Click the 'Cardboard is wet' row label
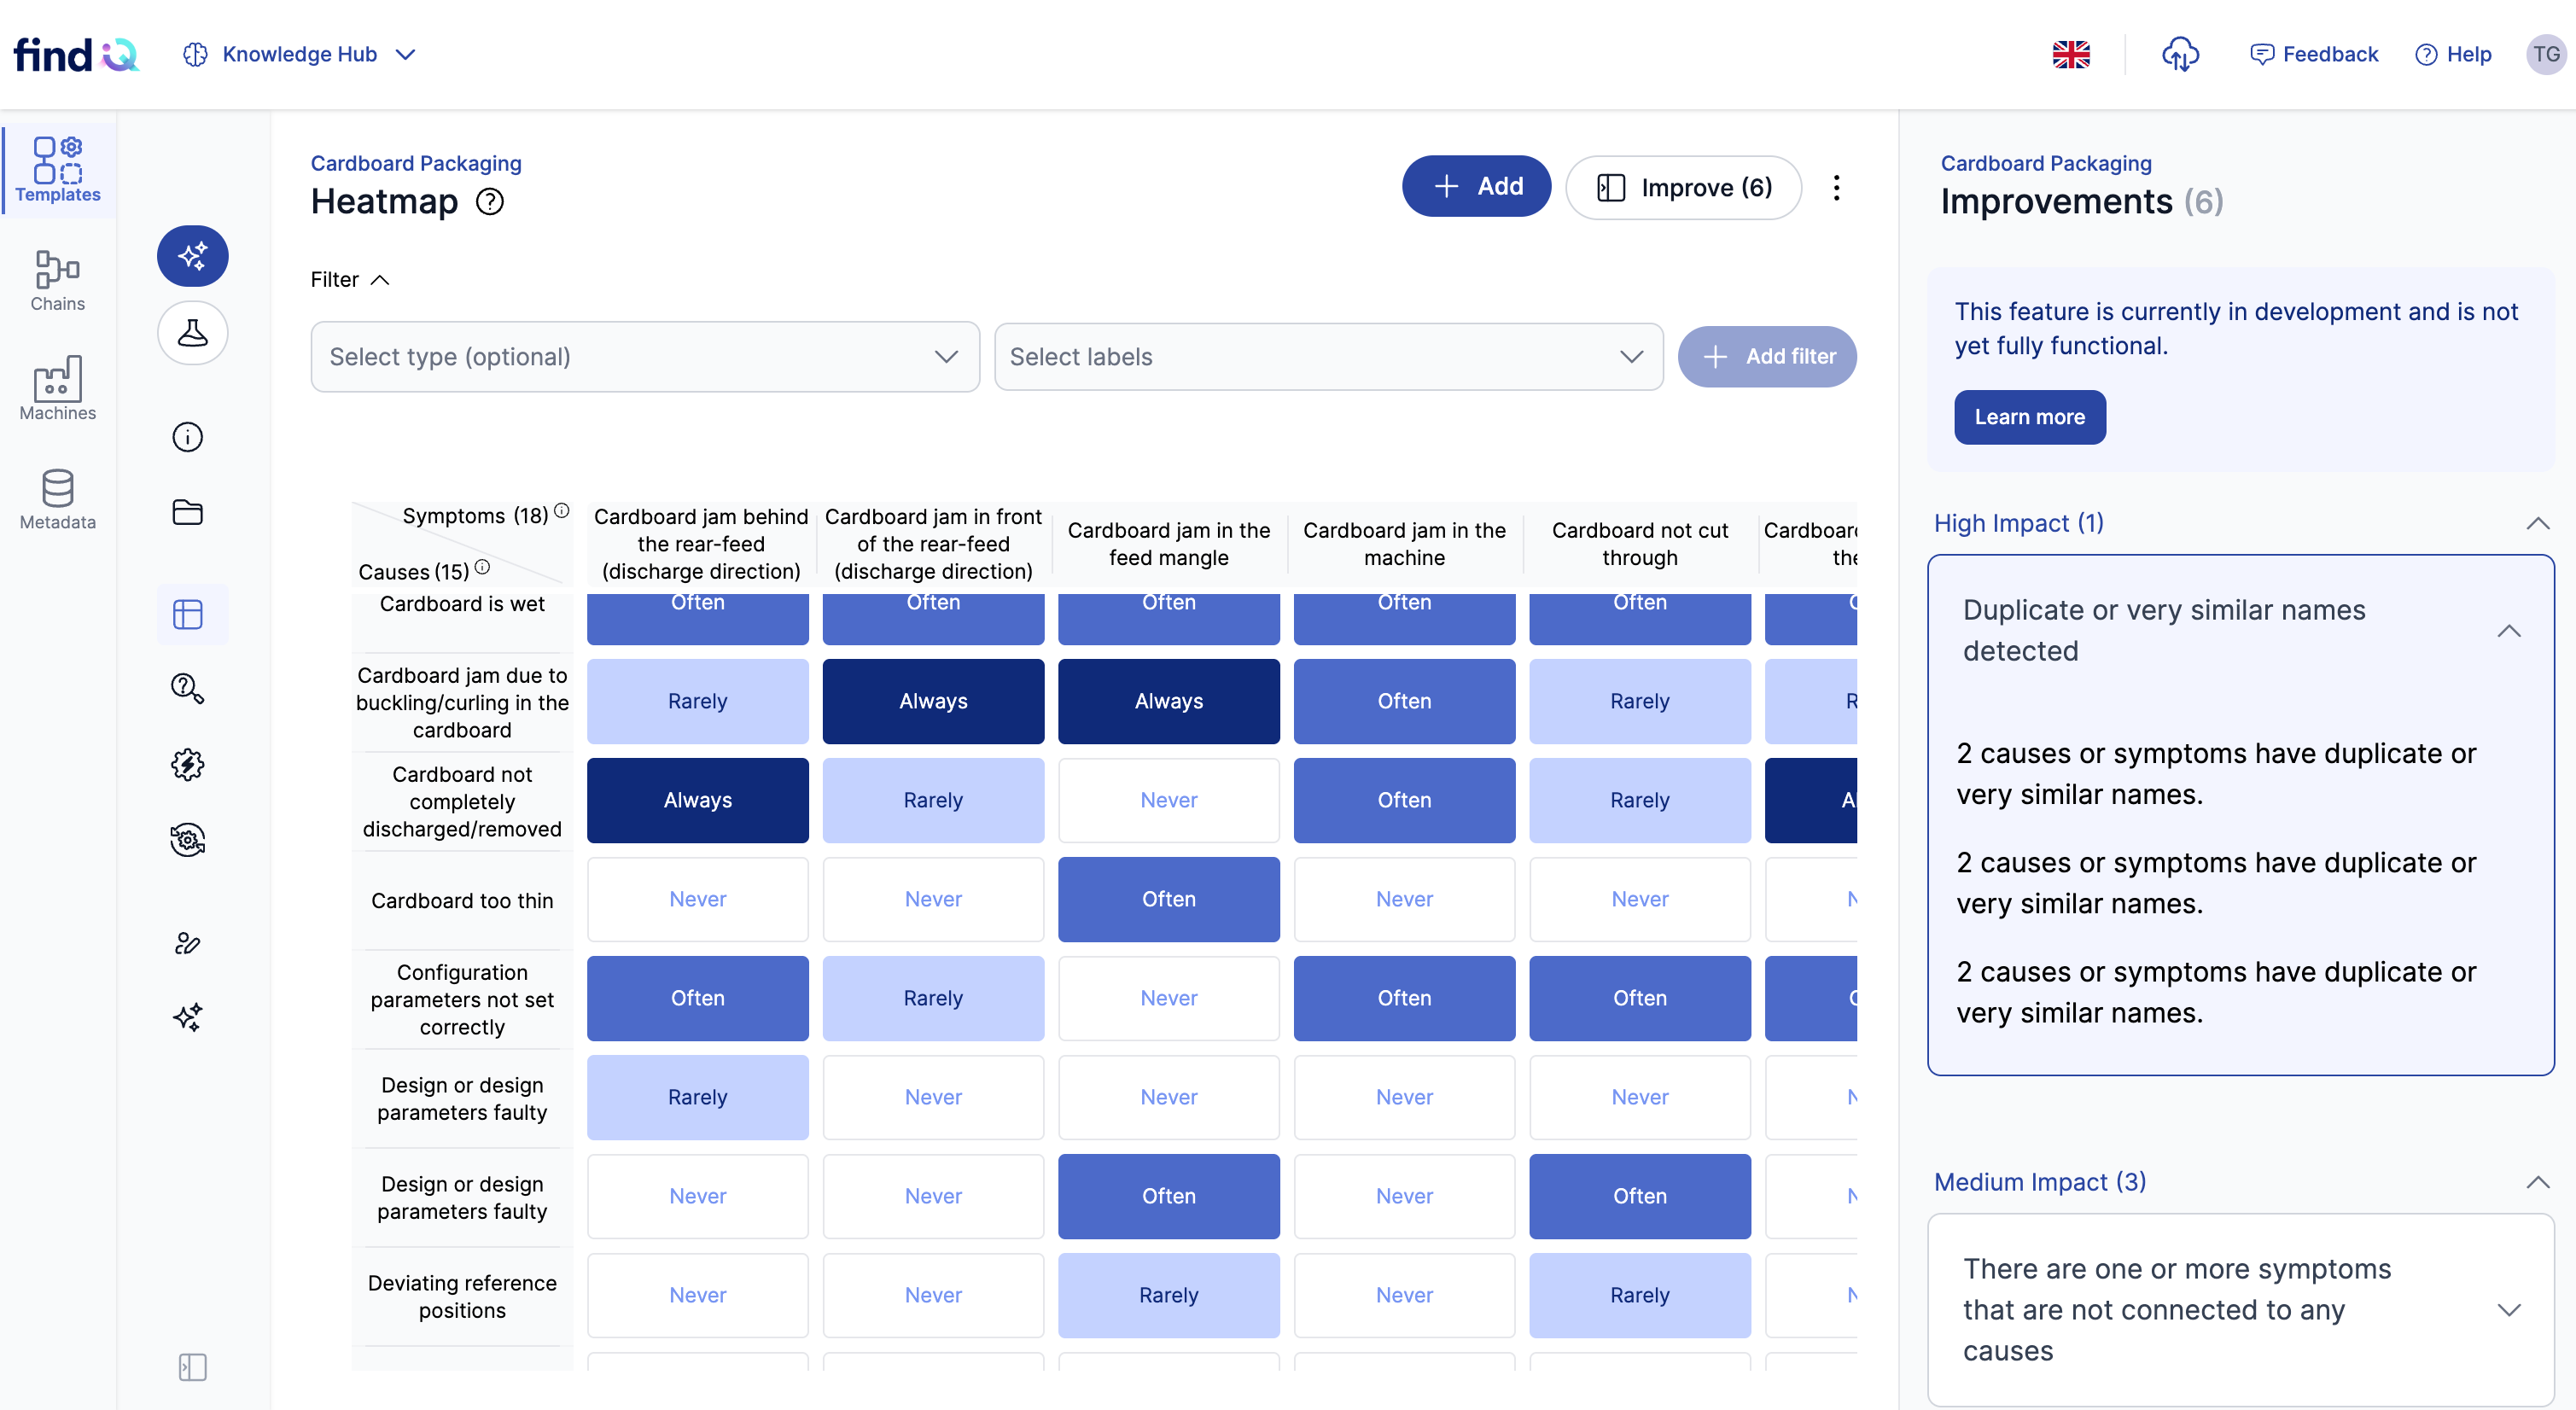This screenshot has width=2576, height=1410. click(462, 604)
